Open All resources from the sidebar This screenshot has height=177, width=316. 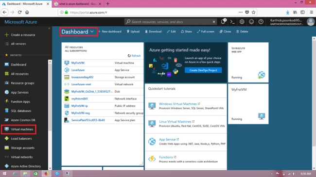[19, 74]
